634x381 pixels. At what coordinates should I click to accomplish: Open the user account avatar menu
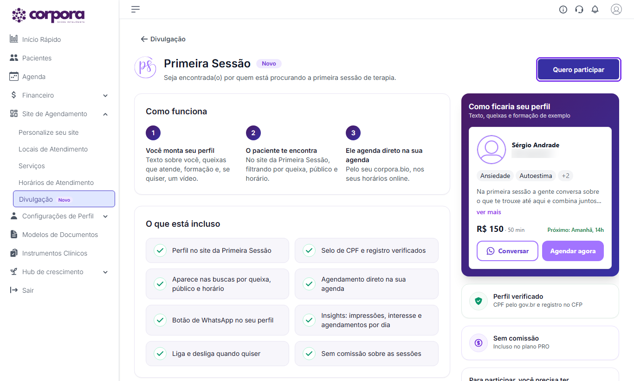click(x=616, y=9)
